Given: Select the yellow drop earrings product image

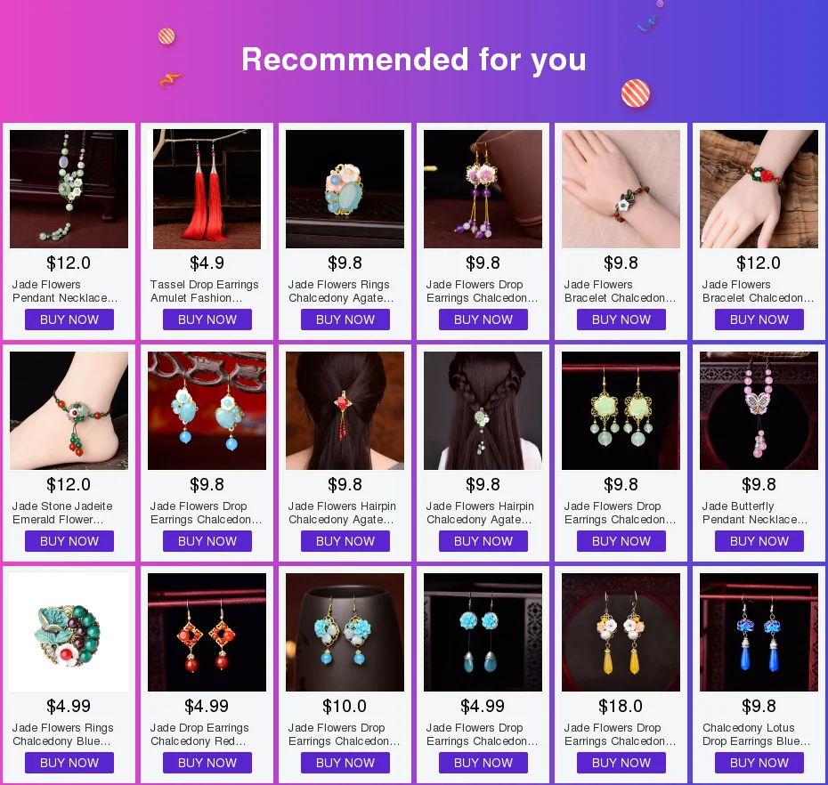Looking at the screenshot, I should click(x=621, y=633).
